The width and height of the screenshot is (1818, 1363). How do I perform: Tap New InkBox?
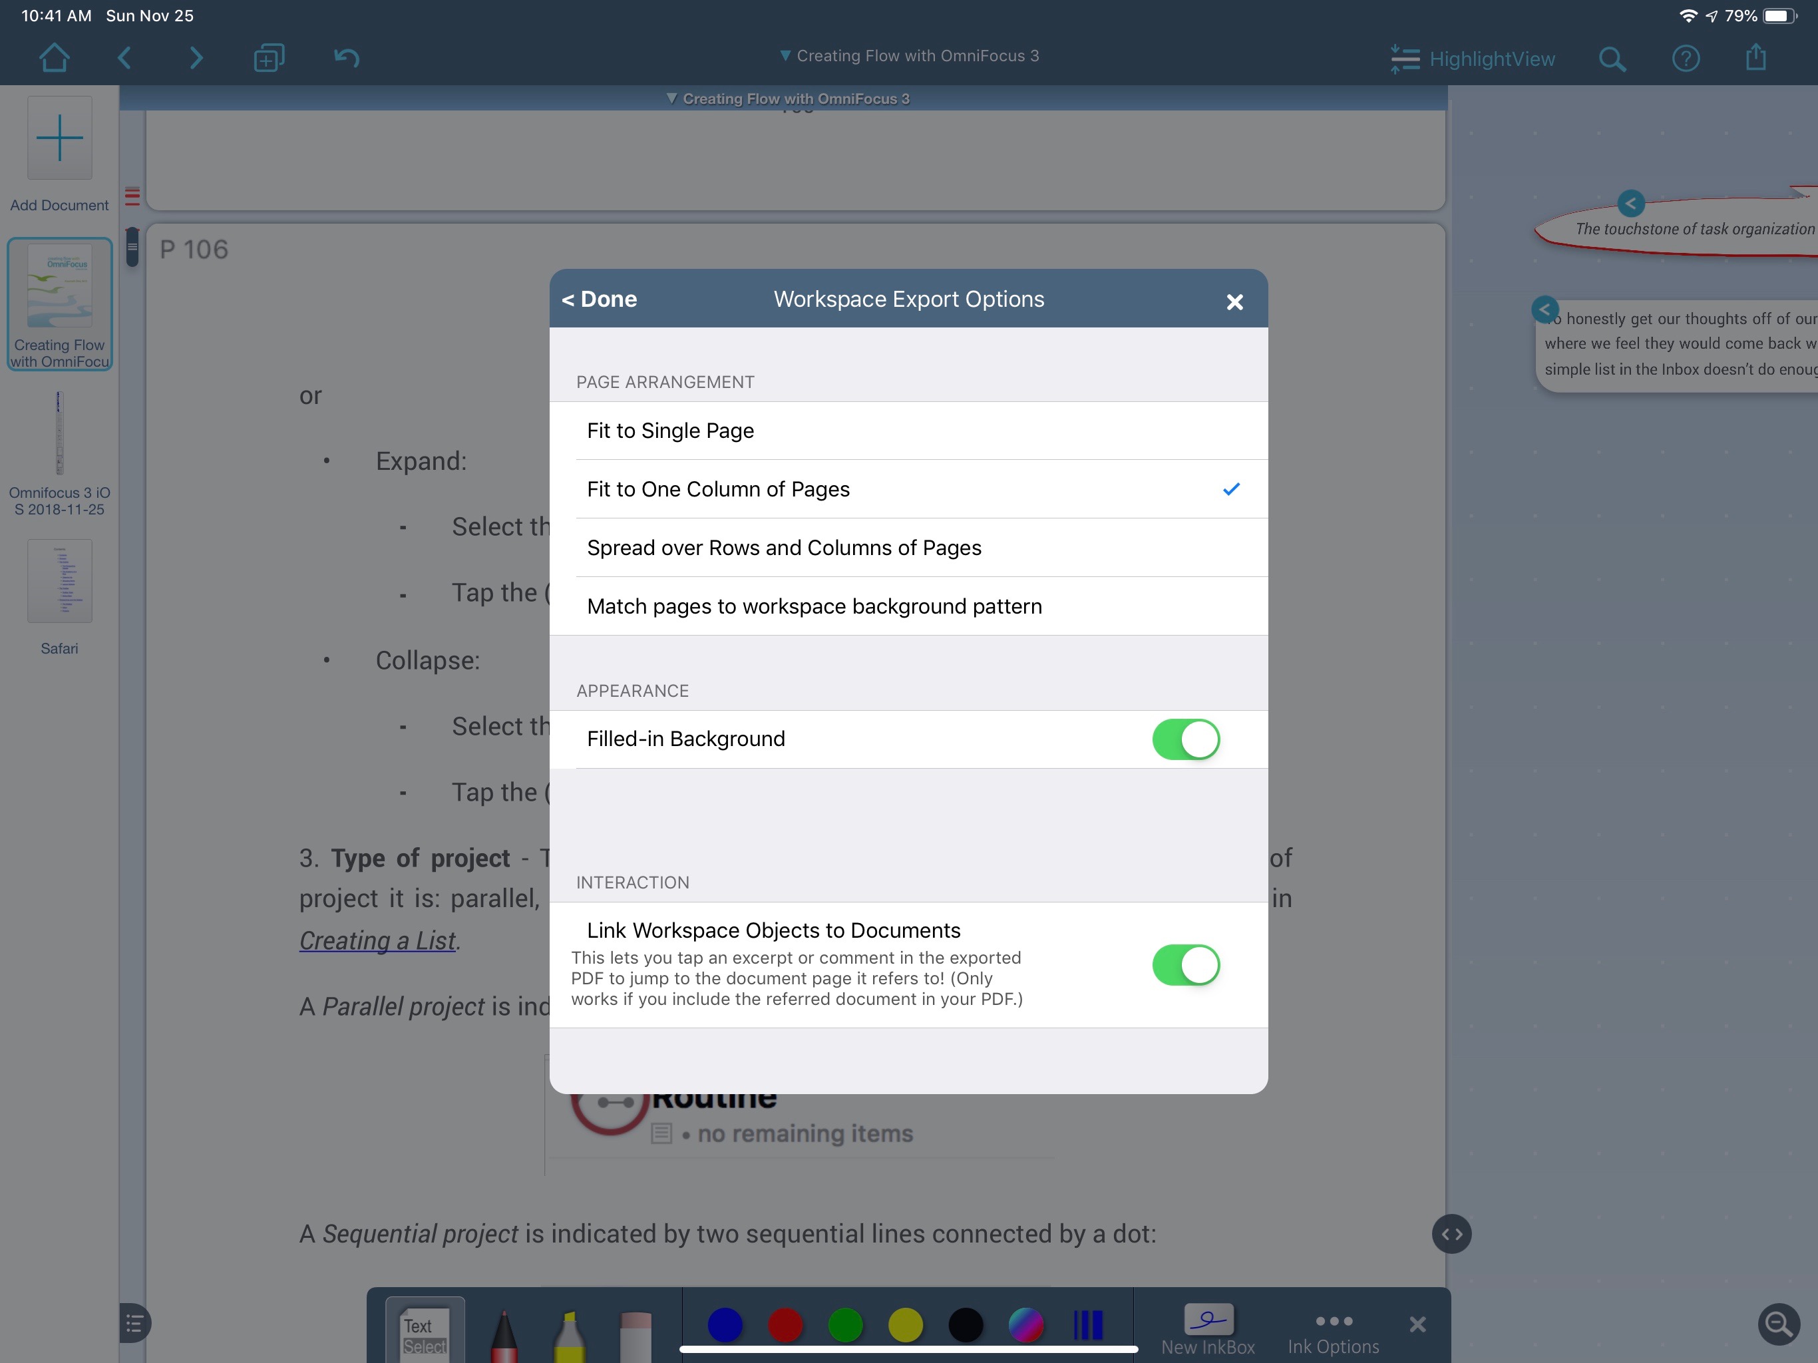pos(1207,1330)
